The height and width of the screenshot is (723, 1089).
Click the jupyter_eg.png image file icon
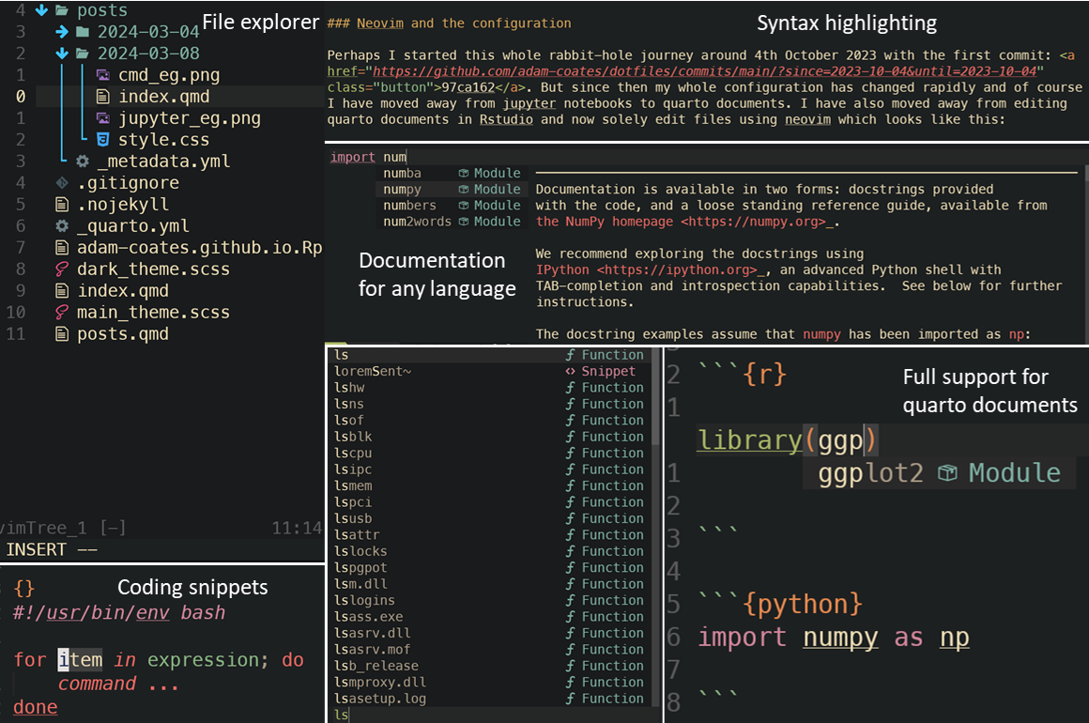(102, 117)
